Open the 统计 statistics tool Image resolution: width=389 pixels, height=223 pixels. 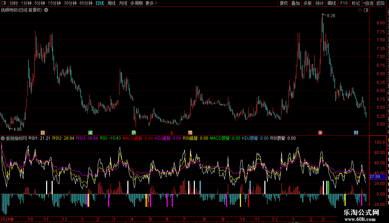coord(319,3)
